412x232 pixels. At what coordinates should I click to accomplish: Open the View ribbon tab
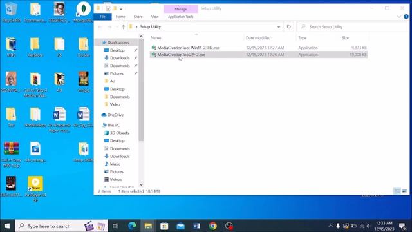point(154,17)
